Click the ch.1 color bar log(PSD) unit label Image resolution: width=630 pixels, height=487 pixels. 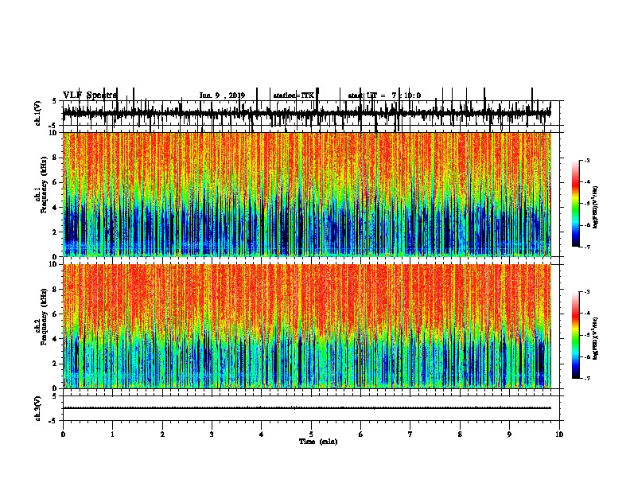point(596,207)
